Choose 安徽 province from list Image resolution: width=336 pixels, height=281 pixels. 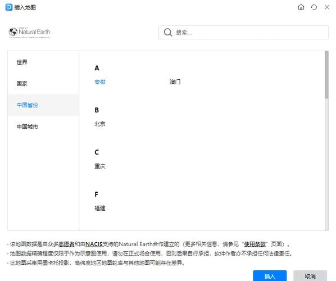click(100, 82)
